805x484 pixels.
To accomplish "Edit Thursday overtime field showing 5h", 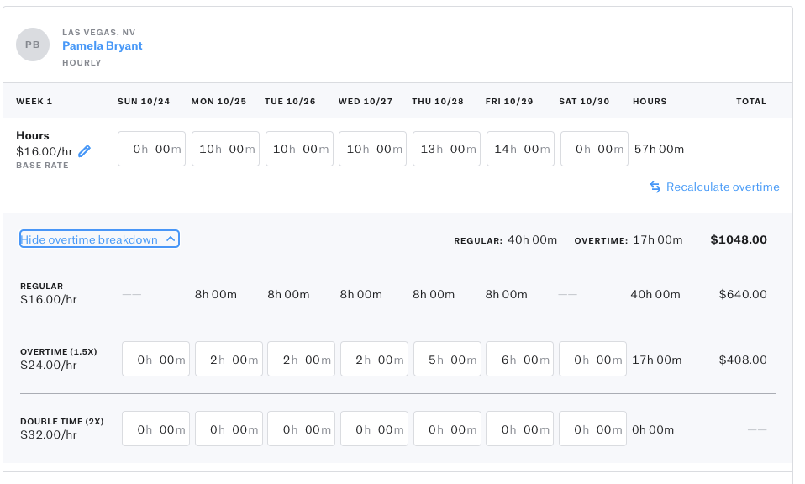I will tap(447, 359).
